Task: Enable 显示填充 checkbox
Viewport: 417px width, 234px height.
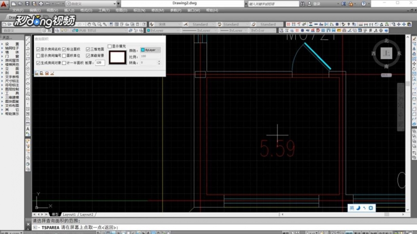Action: click(x=110, y=46)
